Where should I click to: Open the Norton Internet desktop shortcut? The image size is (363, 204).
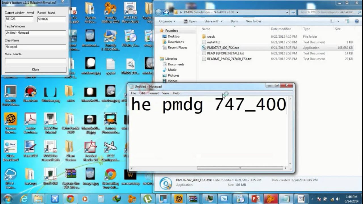tap(11, 123)
